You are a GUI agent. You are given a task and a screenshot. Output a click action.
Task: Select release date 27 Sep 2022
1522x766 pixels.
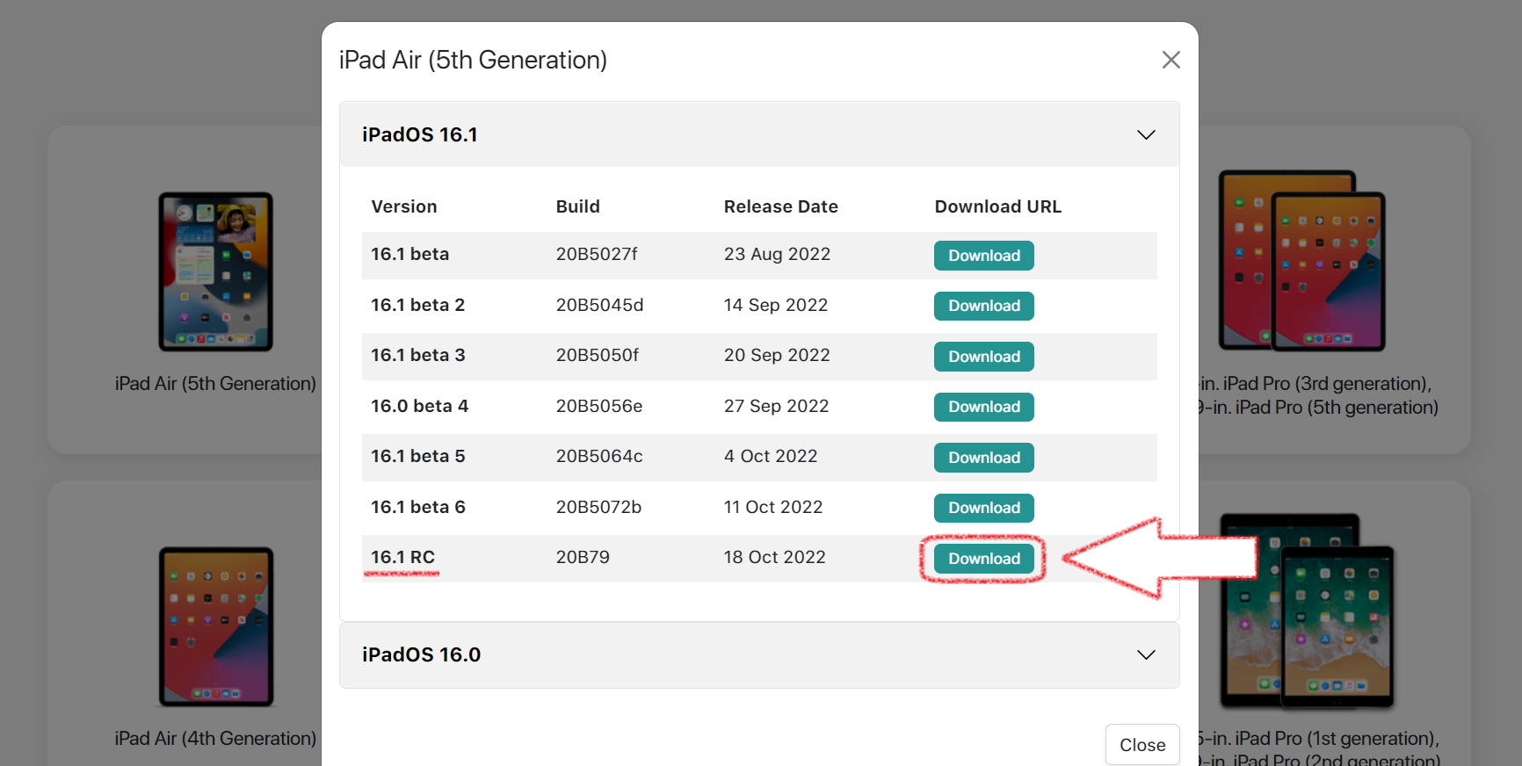pos(777,406)
